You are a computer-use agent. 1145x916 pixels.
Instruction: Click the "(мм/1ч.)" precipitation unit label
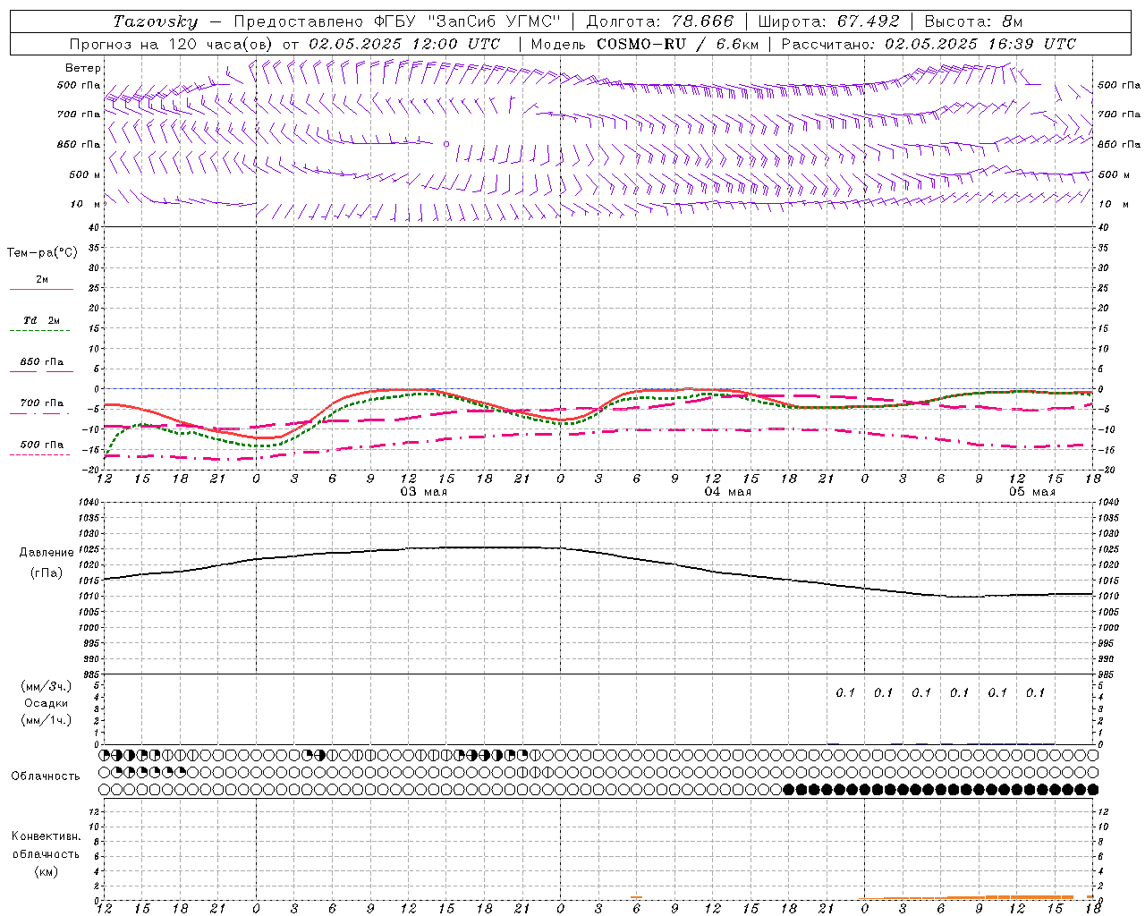[47, 720]
